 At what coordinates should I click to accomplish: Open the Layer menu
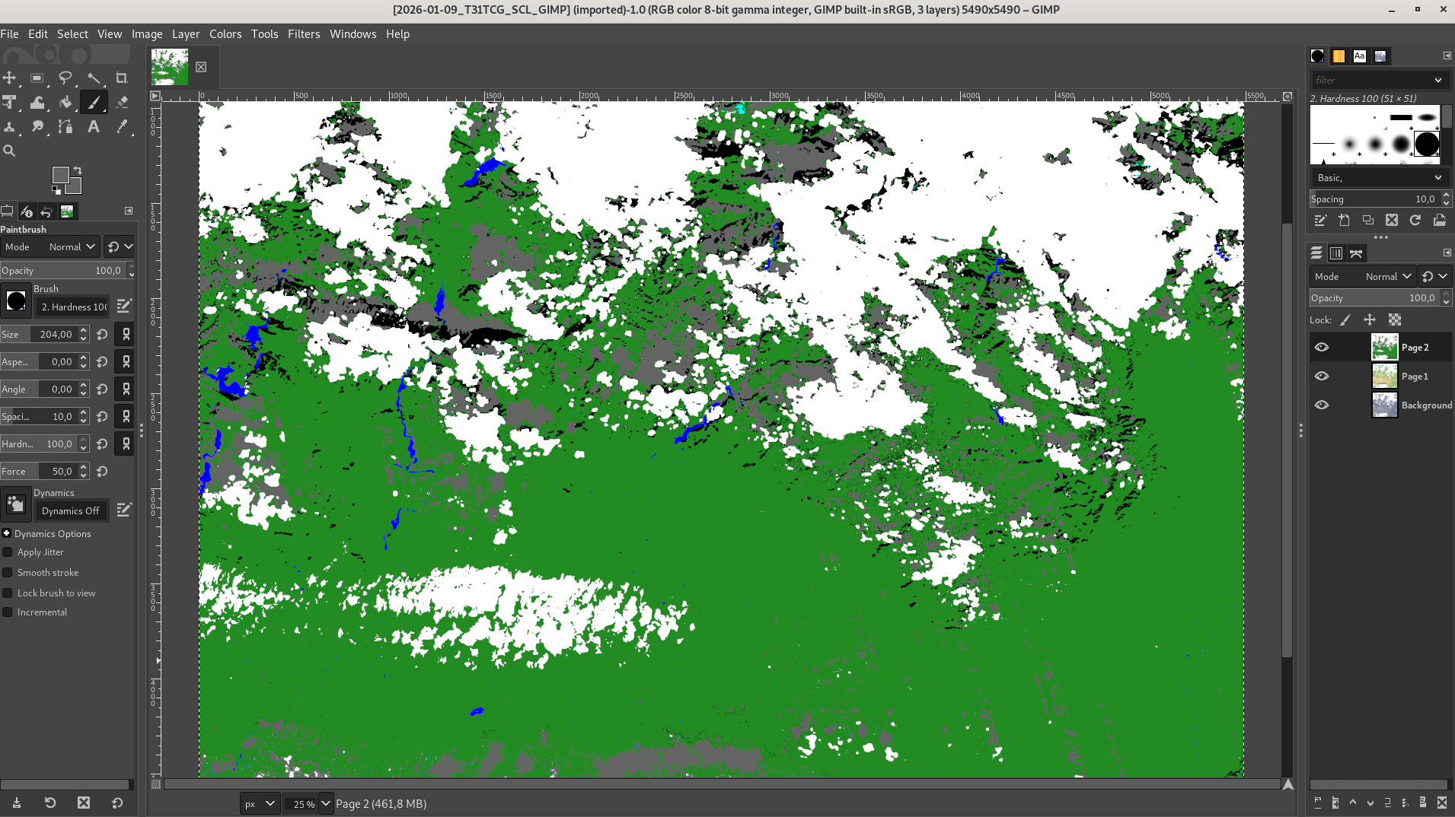click(x=186, y=34)
